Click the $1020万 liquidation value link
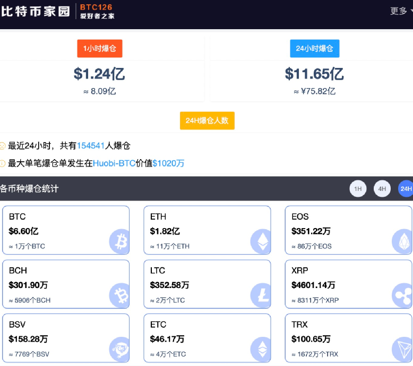This screenshot has height=366, width=413. tap(168, 163)
